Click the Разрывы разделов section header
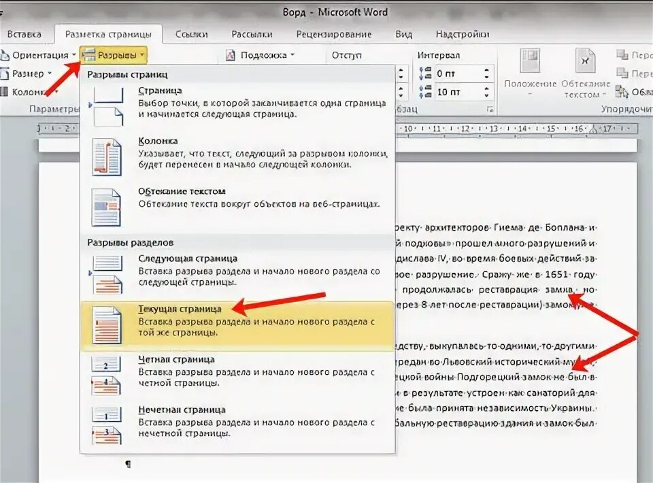The image size is (653, 483). click(131, 243)
